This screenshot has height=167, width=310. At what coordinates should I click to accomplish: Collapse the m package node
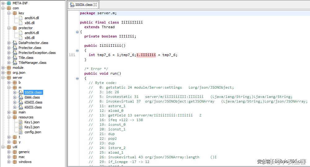[x=9, y=87]
